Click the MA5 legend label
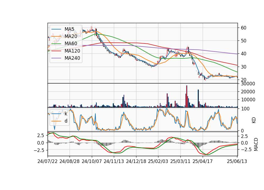This screenshot has width=264, height=190. pyautogui.click(x=69, y=29)
